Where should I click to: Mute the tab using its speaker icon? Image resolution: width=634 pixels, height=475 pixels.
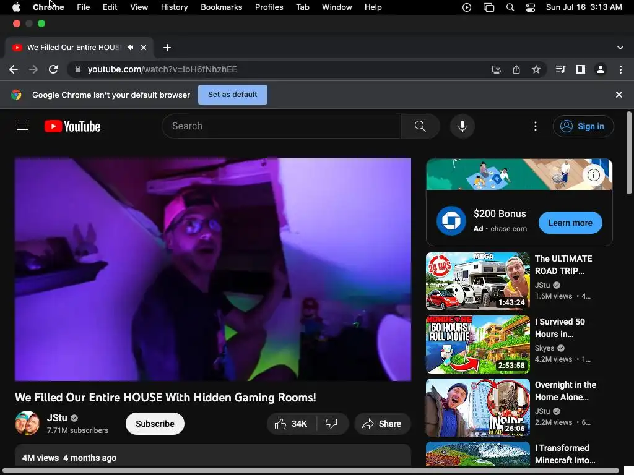coord(130,48)
